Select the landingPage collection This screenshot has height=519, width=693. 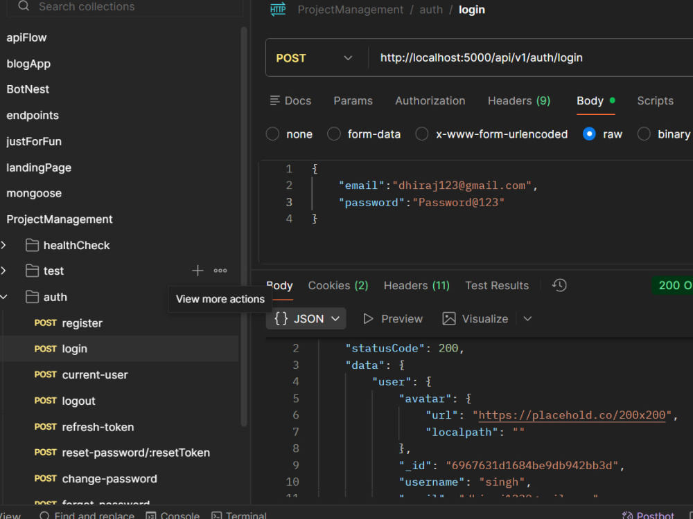[39, 167]
